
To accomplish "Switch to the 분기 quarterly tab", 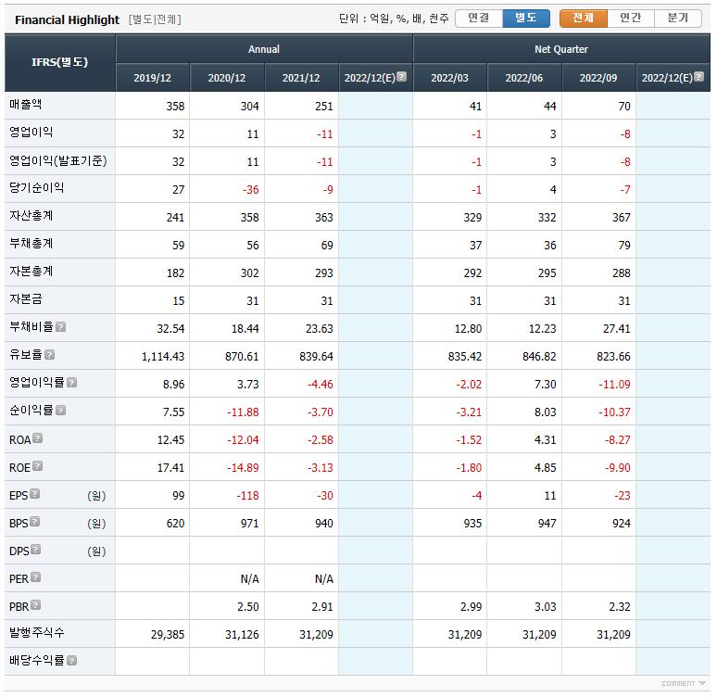I will [x=678, y=19].
